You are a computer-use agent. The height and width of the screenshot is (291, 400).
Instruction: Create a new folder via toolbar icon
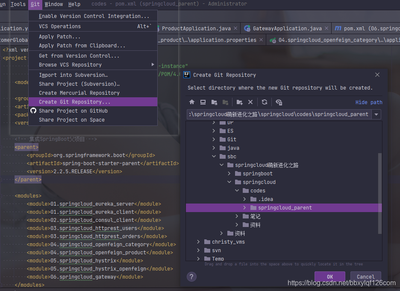click(x=239, y=102)
